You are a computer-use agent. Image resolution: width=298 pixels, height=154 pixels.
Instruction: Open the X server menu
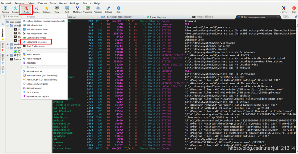[x=42, y=3]
